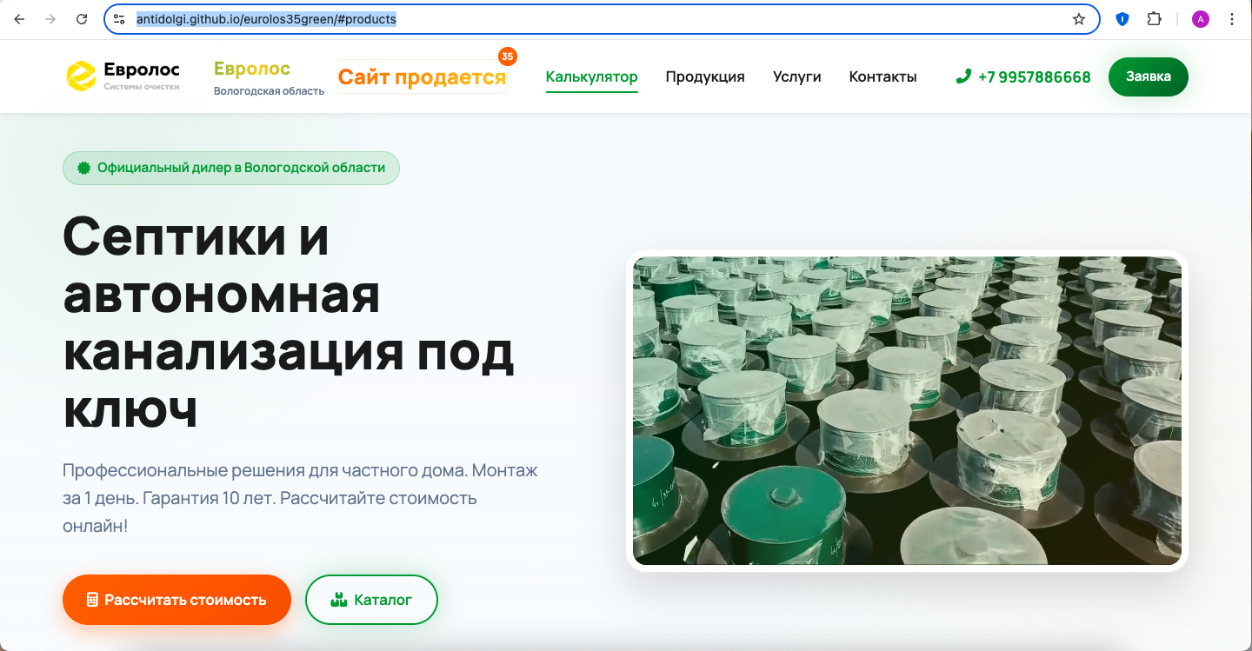
Task: Click the orange Рассчитать стоимость button
Action: pos(176,600)
